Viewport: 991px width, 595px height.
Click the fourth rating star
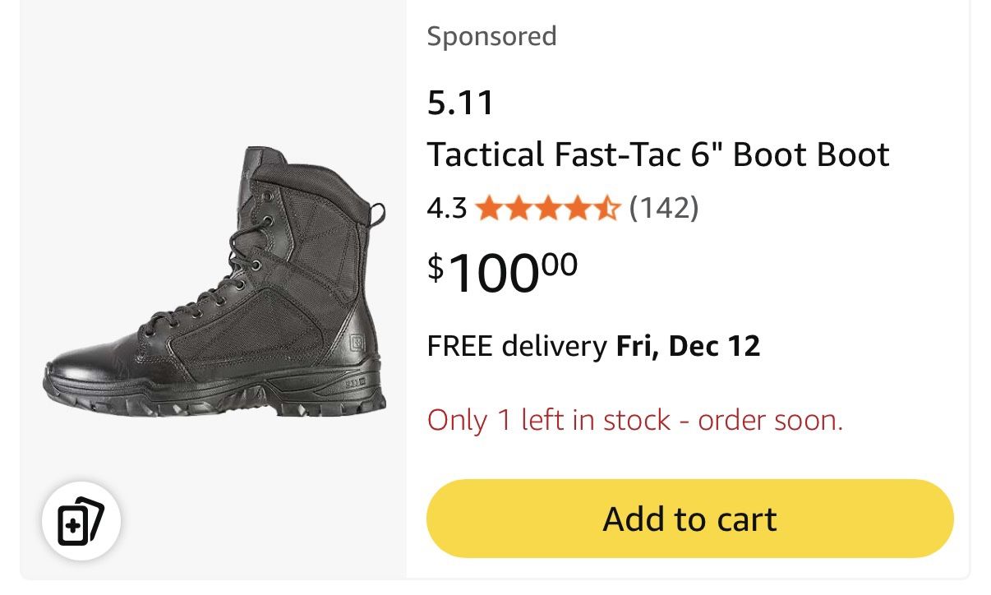[x=576, y=209]
